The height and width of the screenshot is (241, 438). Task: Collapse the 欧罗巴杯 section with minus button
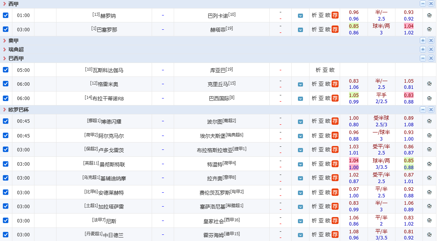[423, 110]
